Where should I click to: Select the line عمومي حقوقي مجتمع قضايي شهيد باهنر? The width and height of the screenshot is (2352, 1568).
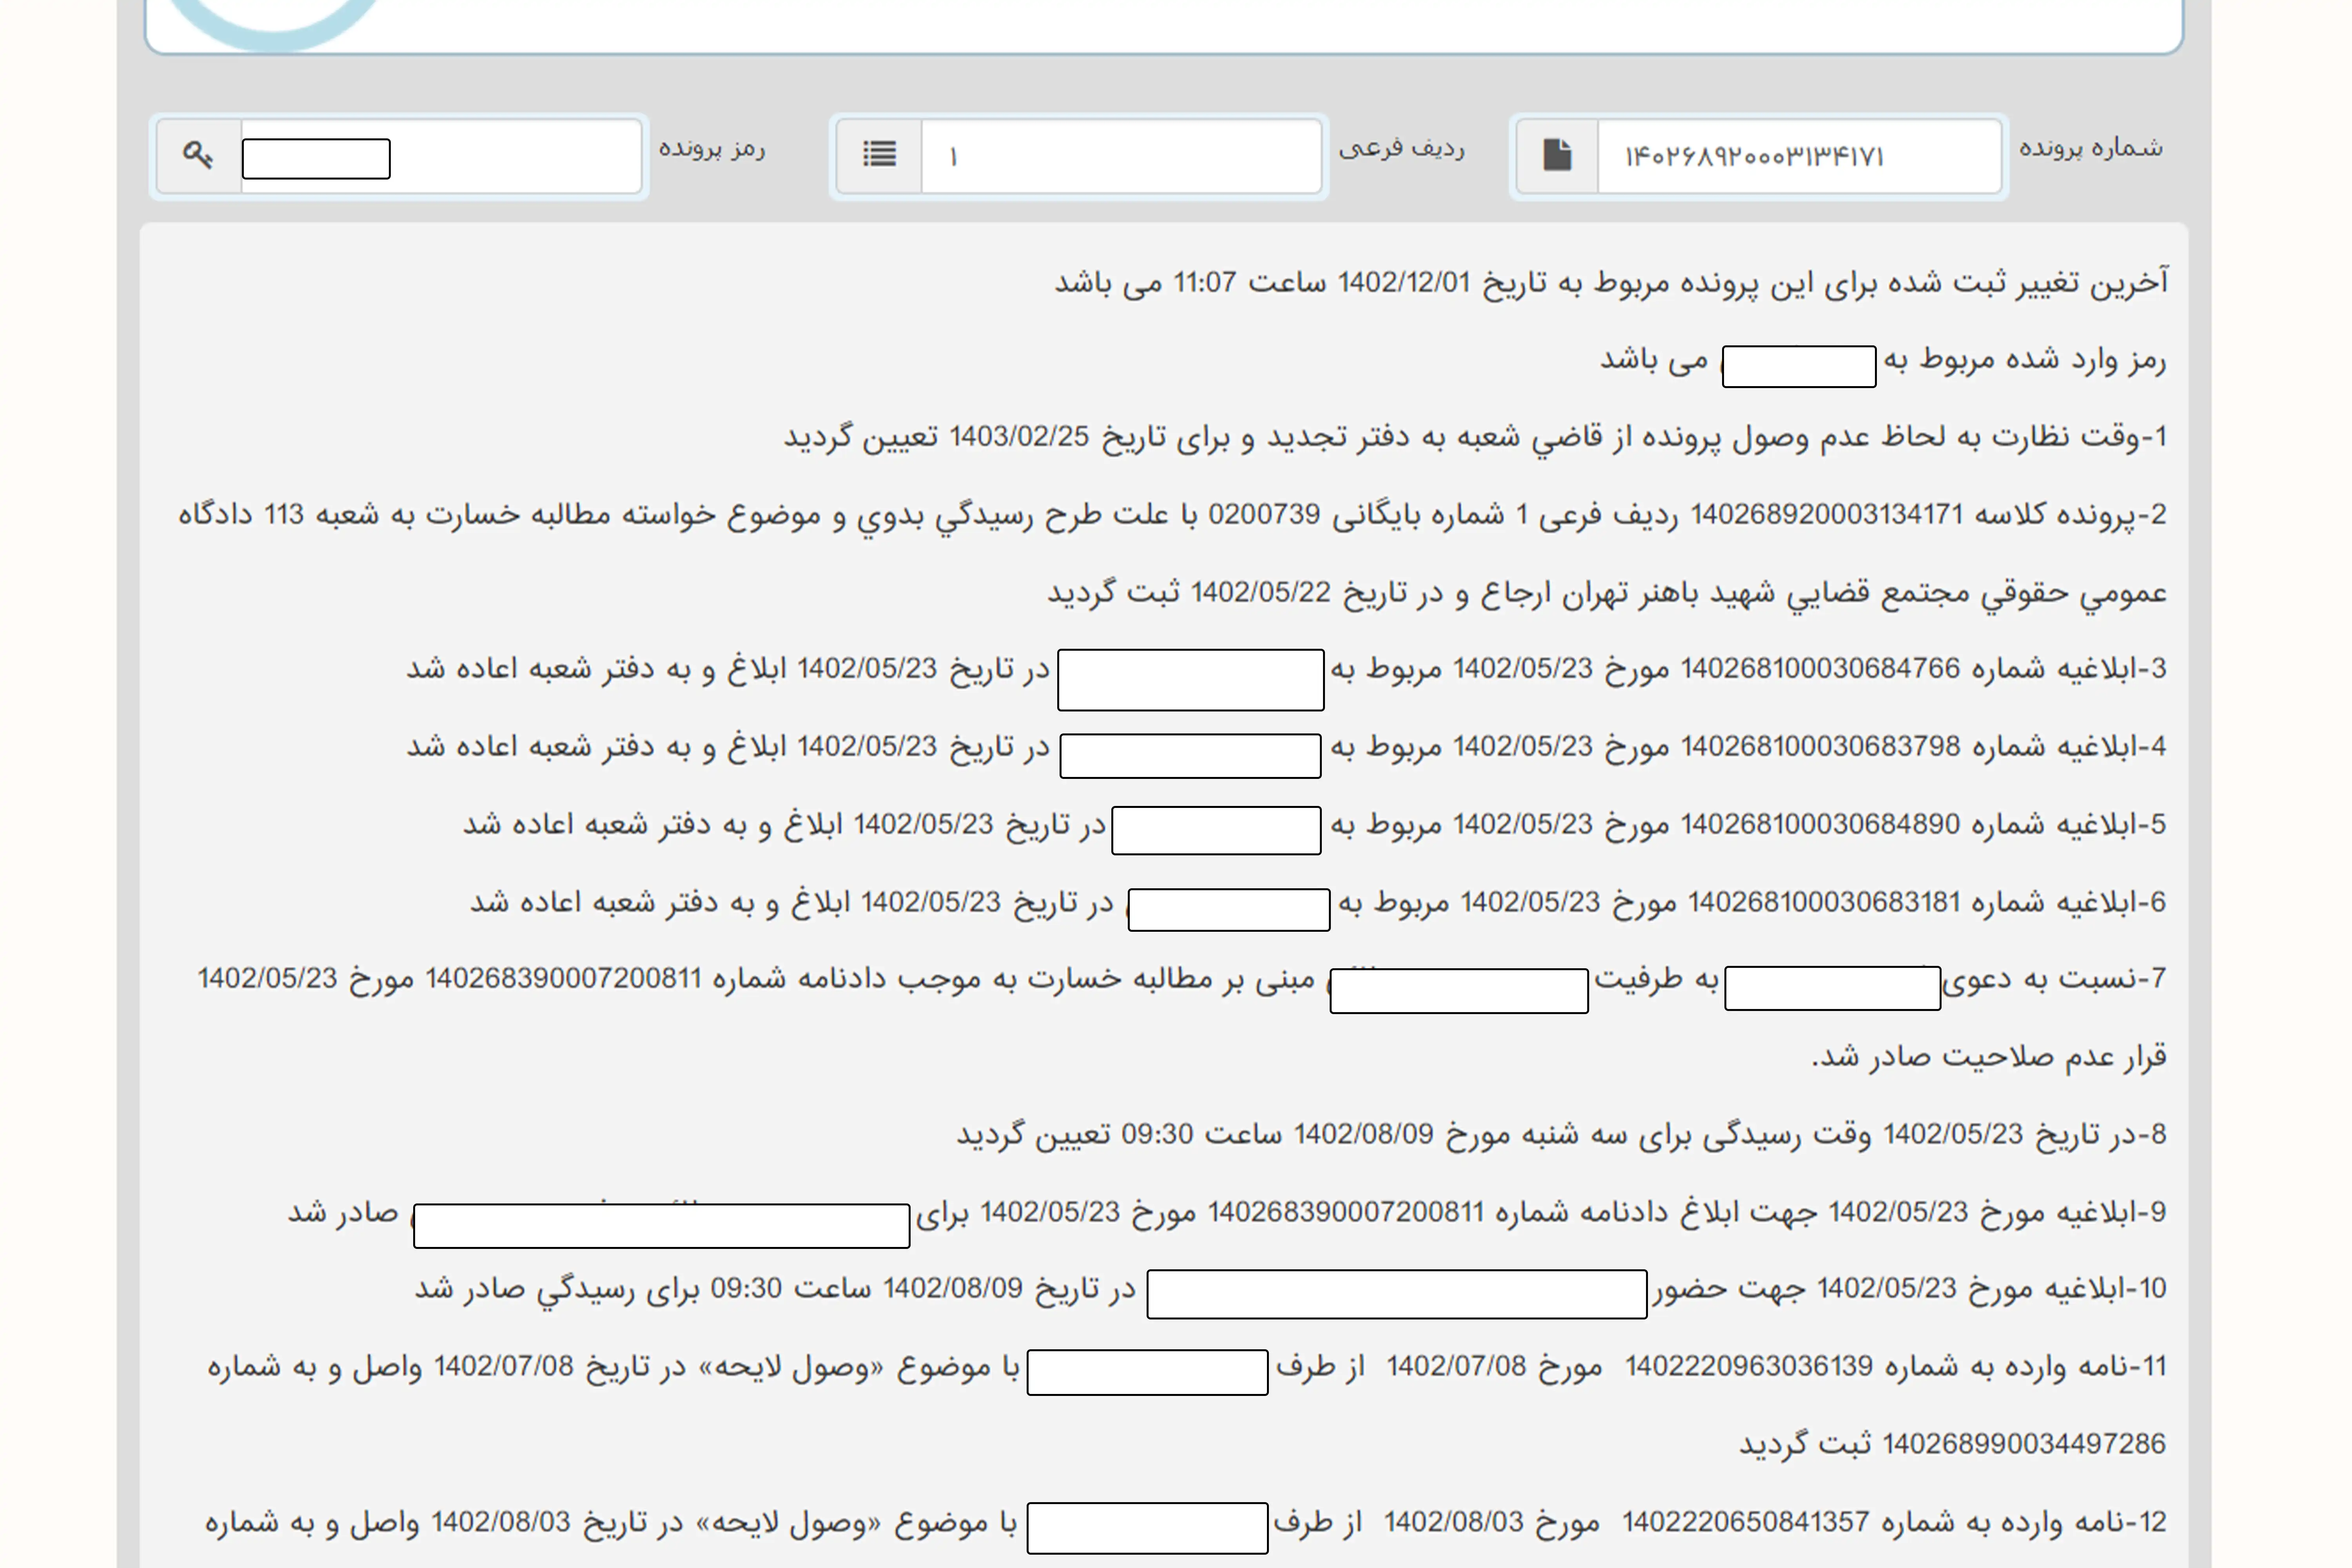pyautogui.click(x=1607, y=593)
